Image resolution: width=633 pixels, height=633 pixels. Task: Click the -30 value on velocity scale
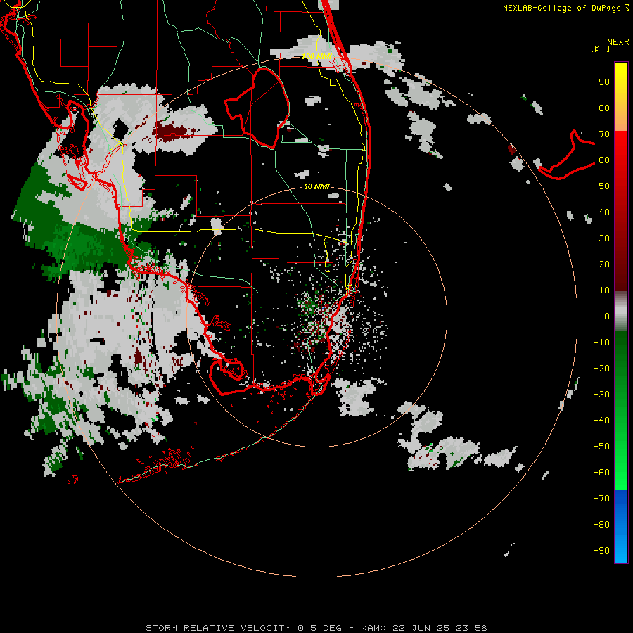(601, 395)
